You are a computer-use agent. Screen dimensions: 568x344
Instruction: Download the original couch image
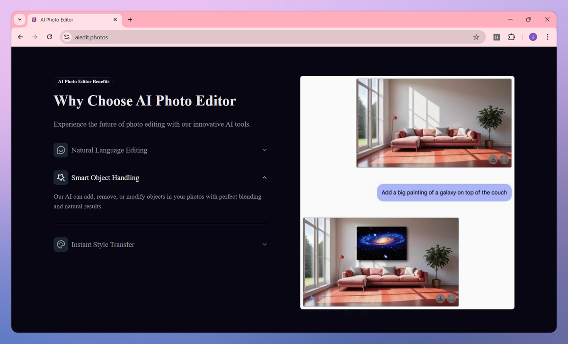[493, 159]
